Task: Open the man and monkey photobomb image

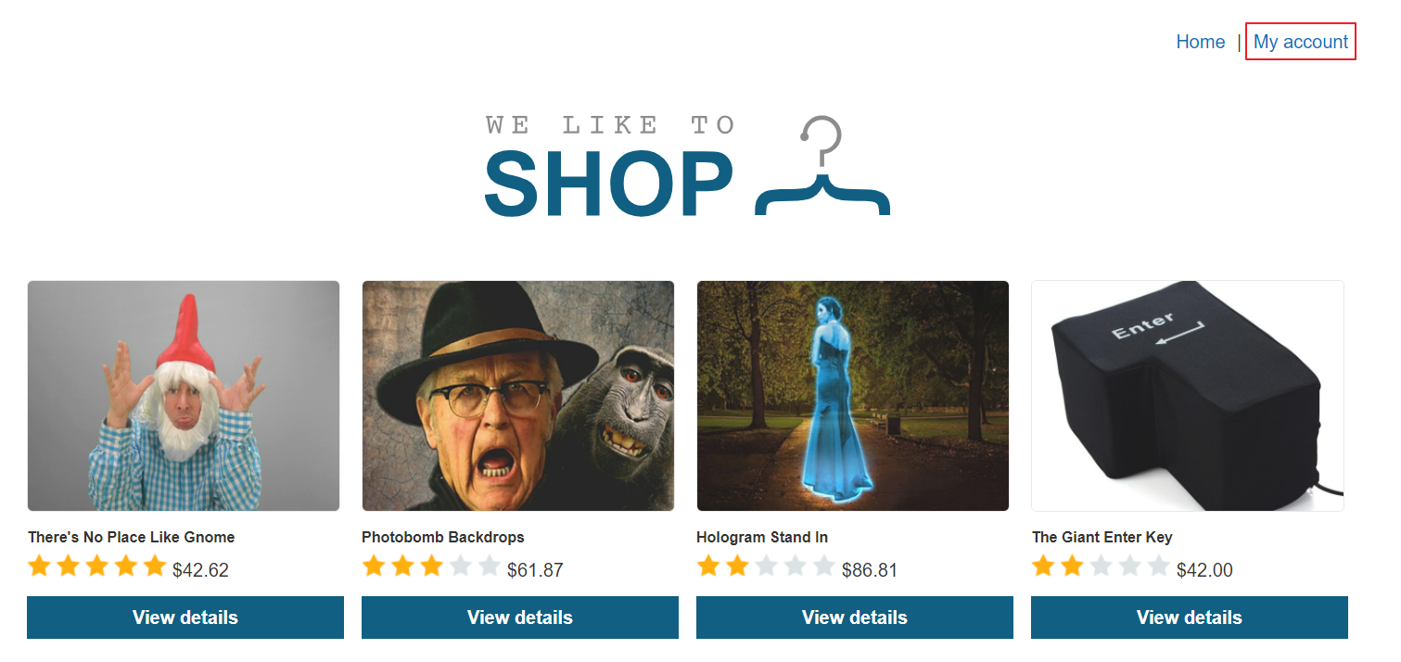Action: (x=518, y=396)
